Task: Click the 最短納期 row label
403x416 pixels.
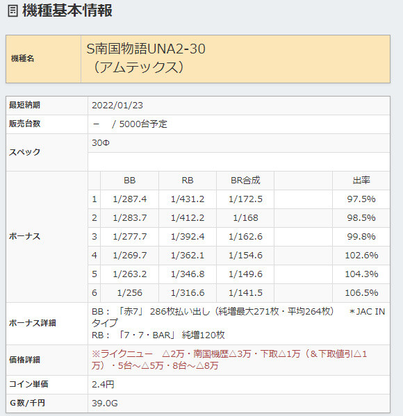Action: coord(24,105)
